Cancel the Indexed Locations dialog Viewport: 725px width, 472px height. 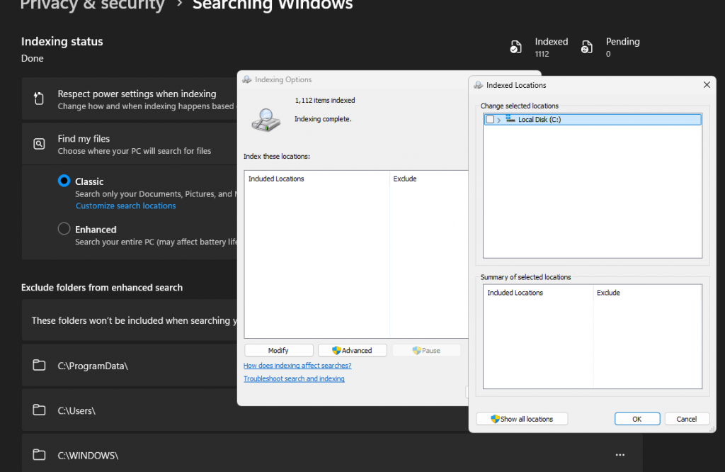687,419
